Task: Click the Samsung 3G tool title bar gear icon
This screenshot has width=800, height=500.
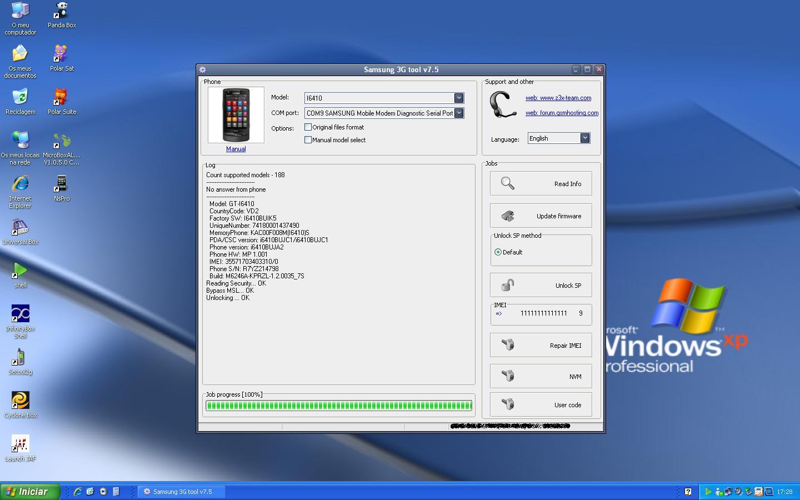Action: pyautogui.click(x=203, y=69)
